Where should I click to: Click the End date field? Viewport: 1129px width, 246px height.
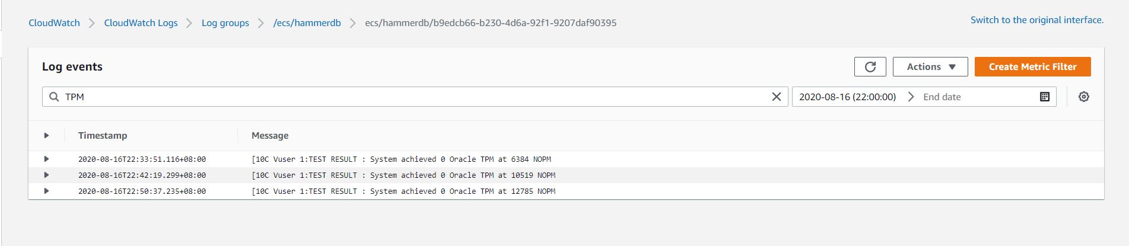973,97
